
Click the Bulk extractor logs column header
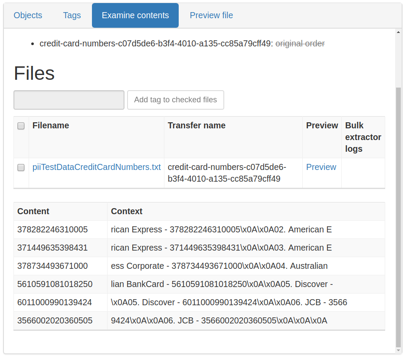[x=363, y=137]
